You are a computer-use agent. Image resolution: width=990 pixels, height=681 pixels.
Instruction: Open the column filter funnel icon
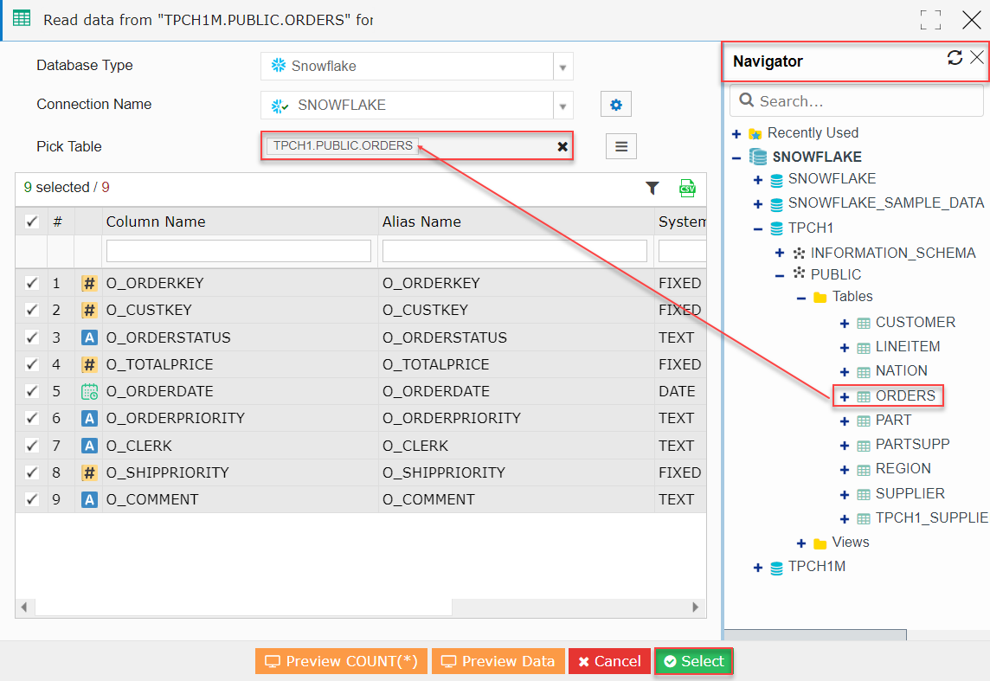[652, 188]
